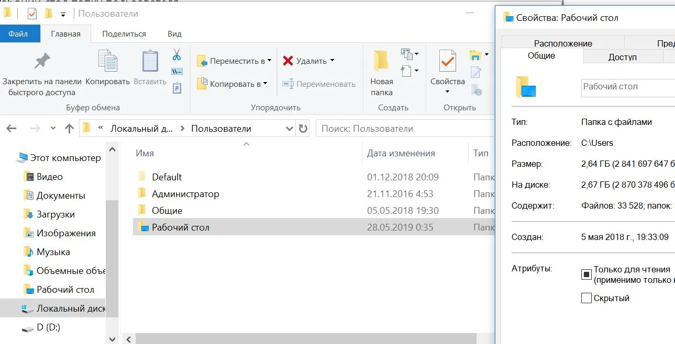Open the Расположение tab in properties dialog

[563, 43]
